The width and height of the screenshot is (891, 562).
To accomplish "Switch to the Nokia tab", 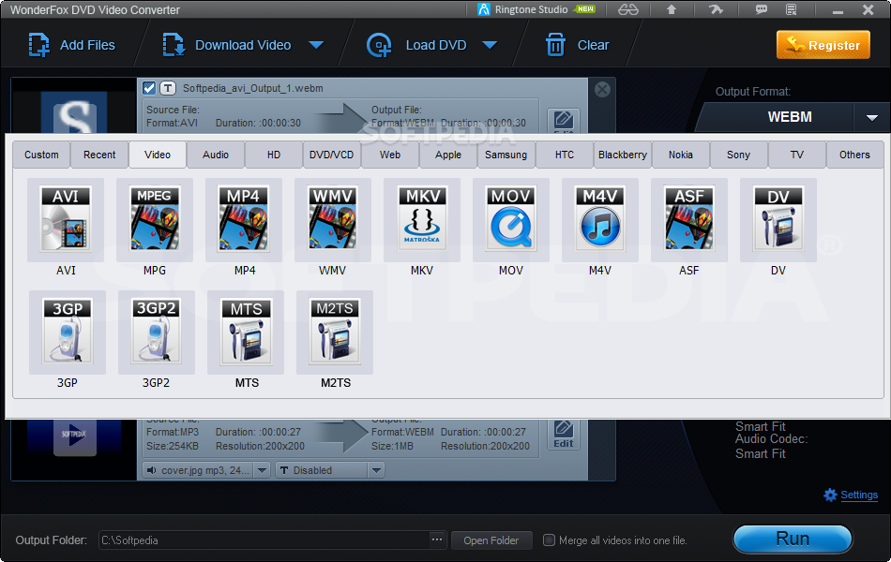I will (x=681, y=155).
